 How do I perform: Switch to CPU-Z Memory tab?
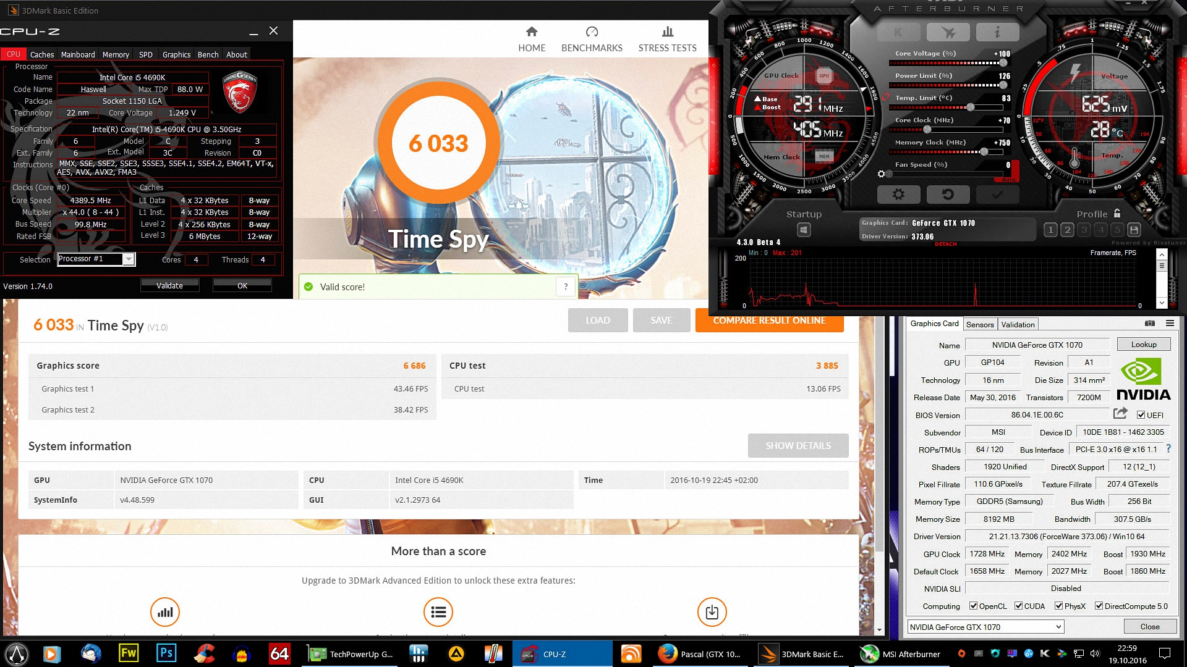tap(116, 54)
